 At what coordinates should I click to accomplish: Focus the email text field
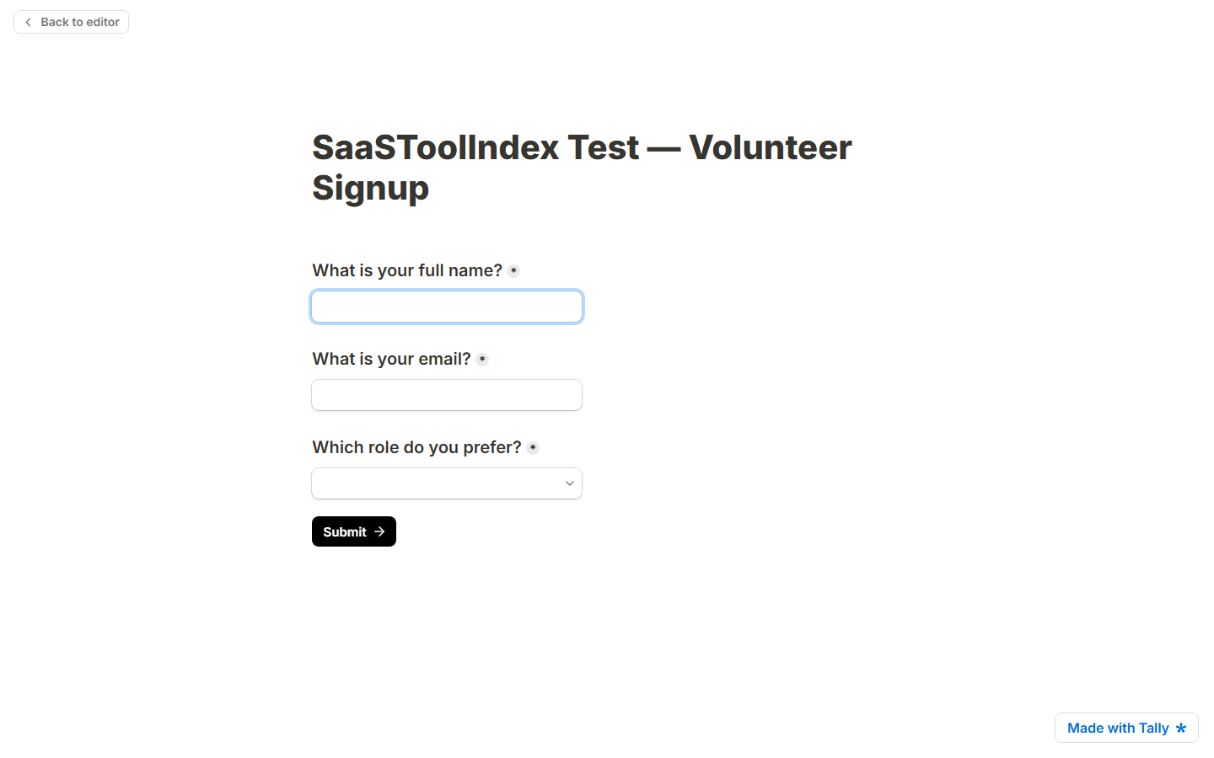point(447,395)
